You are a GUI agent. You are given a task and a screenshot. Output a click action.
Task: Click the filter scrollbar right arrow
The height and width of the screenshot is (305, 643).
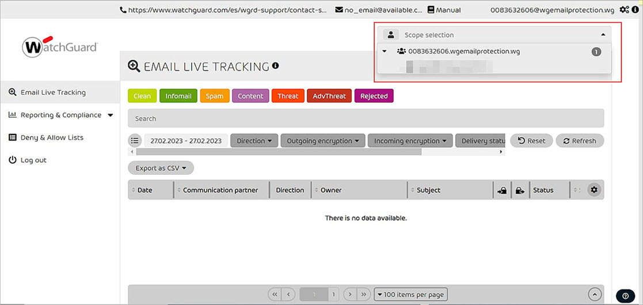(x=501, y=152)
